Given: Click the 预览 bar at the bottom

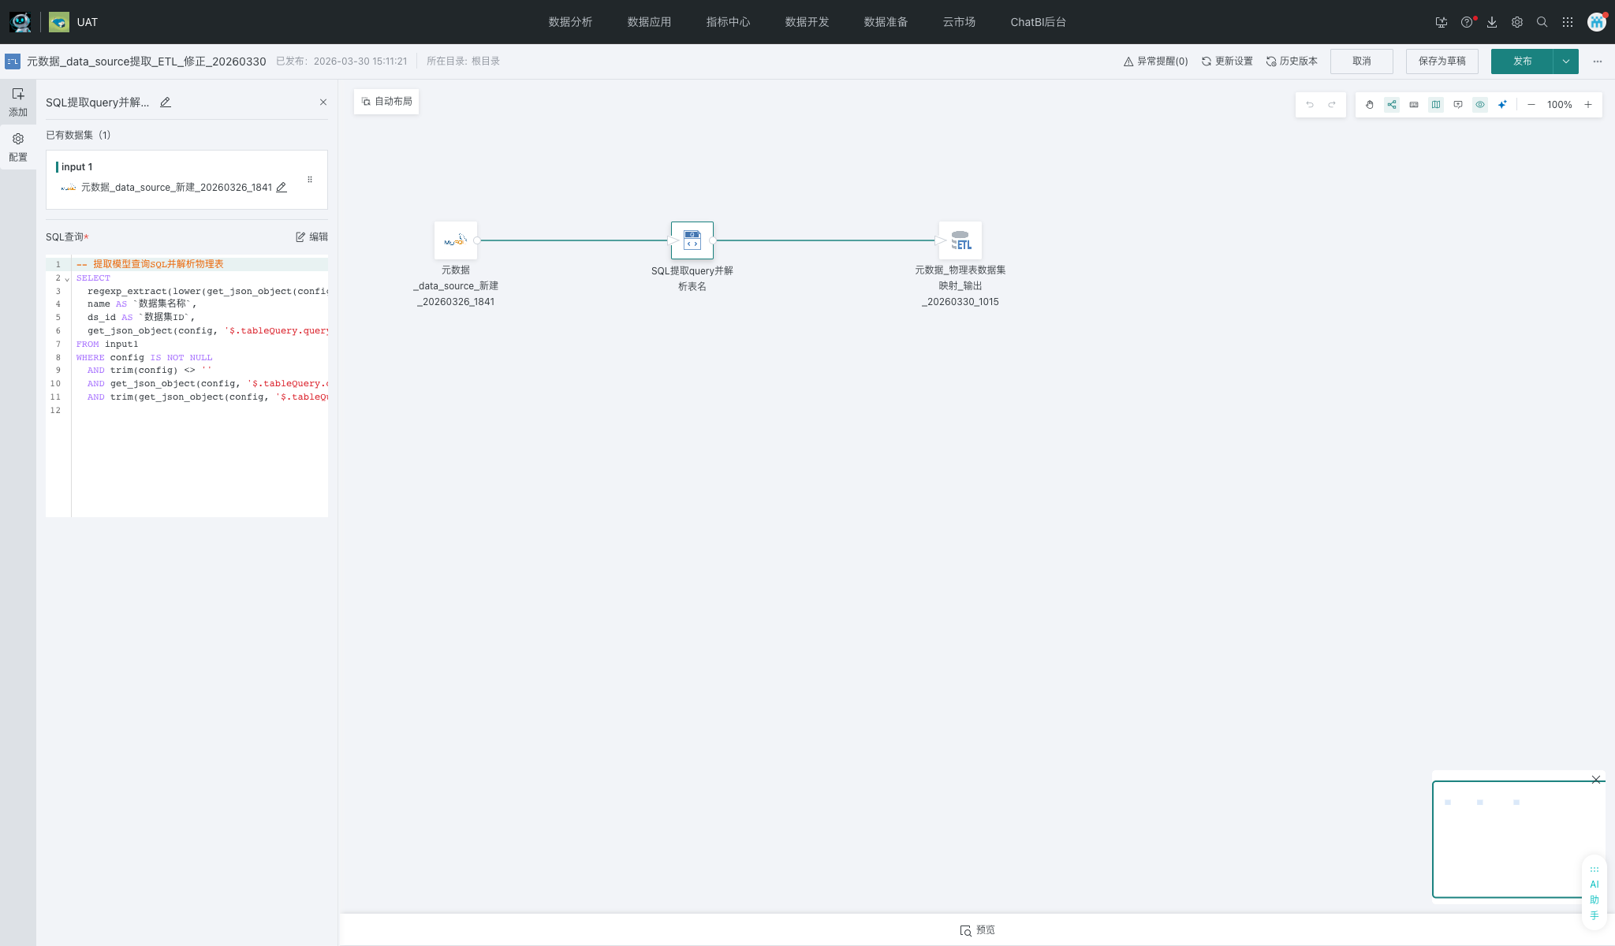Looking at the screenshot, I should [x=977, y=930].
